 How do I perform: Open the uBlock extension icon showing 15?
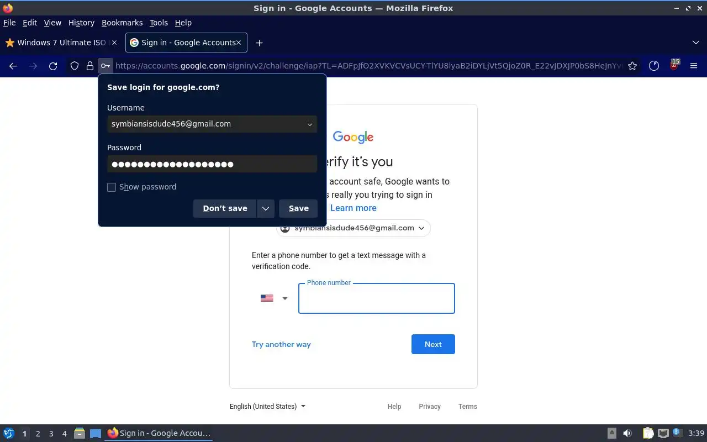click(674, 65)
